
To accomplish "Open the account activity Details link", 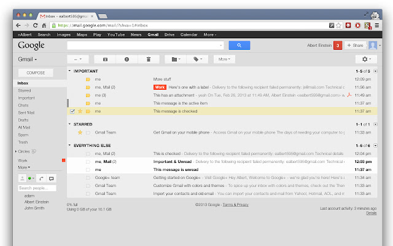I will click(371, 213).
